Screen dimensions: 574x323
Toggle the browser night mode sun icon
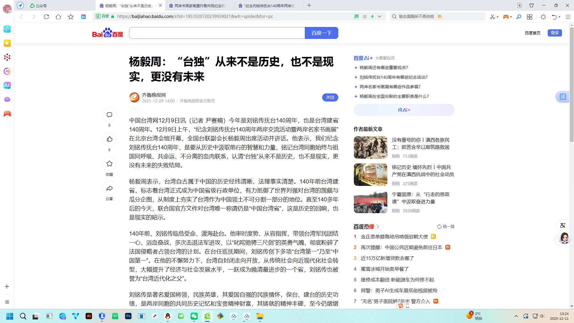[x=543, y=17]
